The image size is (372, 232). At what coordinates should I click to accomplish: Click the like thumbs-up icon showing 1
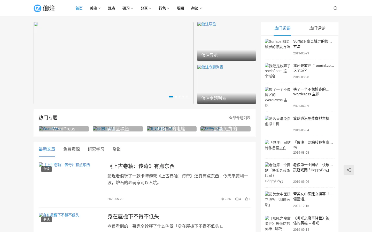point(246,199)
